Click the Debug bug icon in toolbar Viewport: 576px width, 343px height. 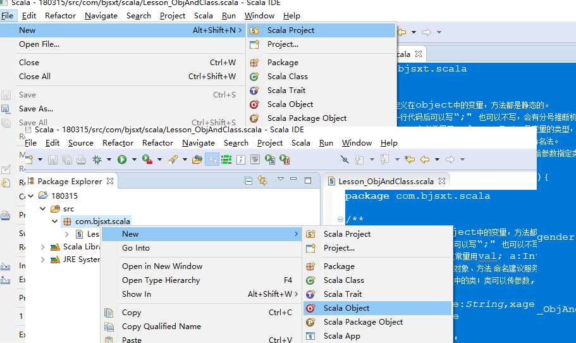(97, 159)
